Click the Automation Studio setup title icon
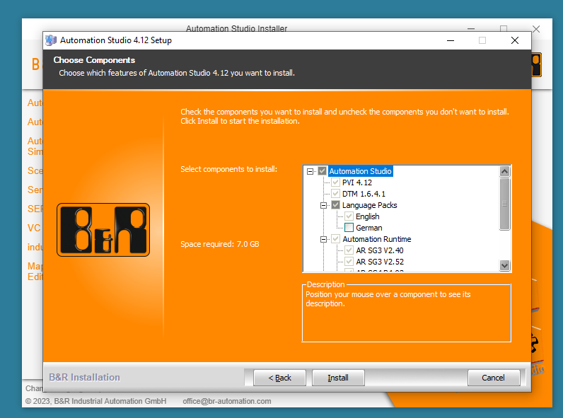Screen dimensions: 563x418 (51, 40)
